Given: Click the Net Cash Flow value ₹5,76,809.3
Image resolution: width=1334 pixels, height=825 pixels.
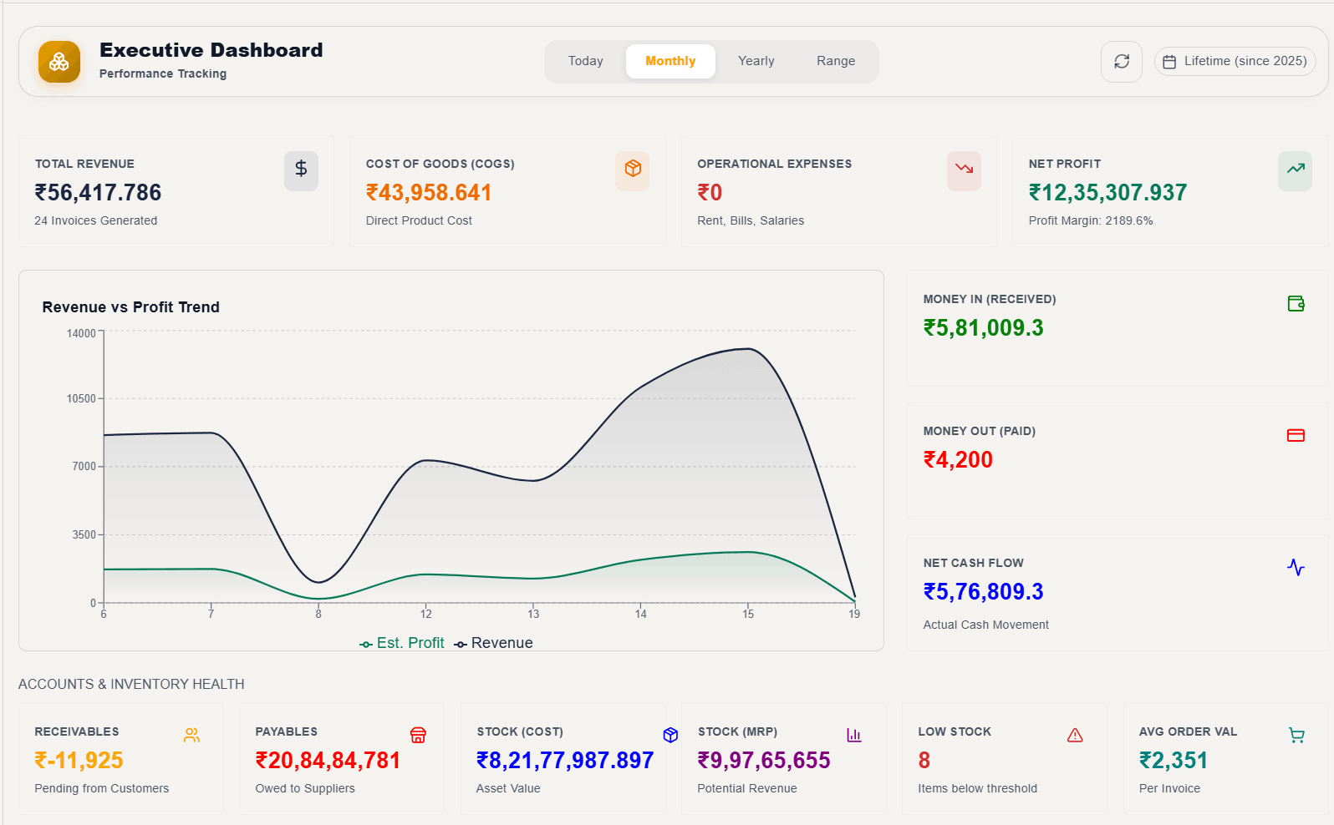Looking at the screenshot, I should 983,592.
